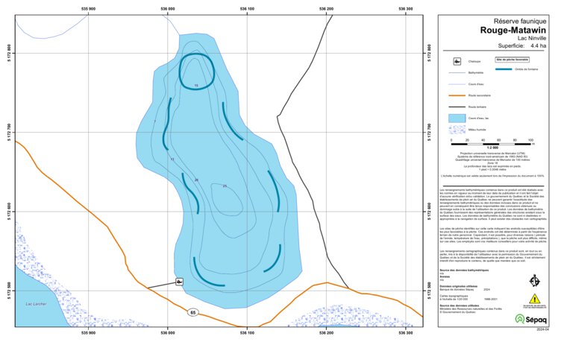Click the Bathymétrie line sample in legend
This screenshot has height=342, width=564.
point(457,73)
